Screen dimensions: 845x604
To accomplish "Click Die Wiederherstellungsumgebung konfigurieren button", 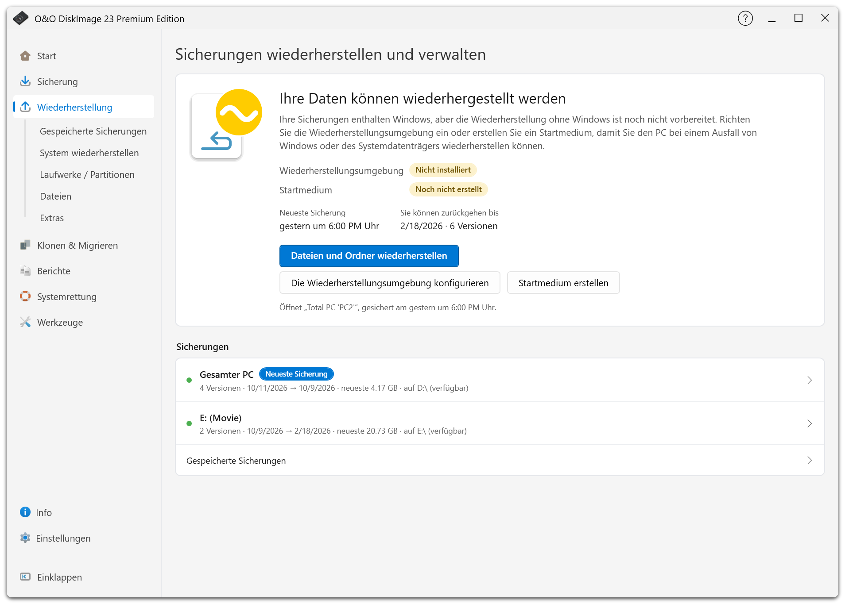I will 390,283.
